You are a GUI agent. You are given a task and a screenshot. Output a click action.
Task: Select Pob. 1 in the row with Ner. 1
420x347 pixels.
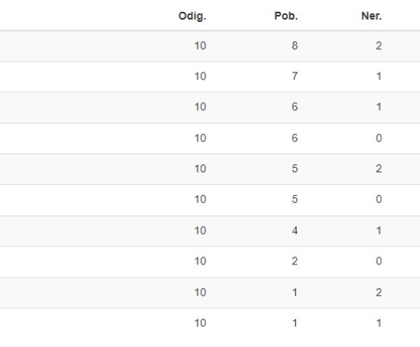pos(295,323)
